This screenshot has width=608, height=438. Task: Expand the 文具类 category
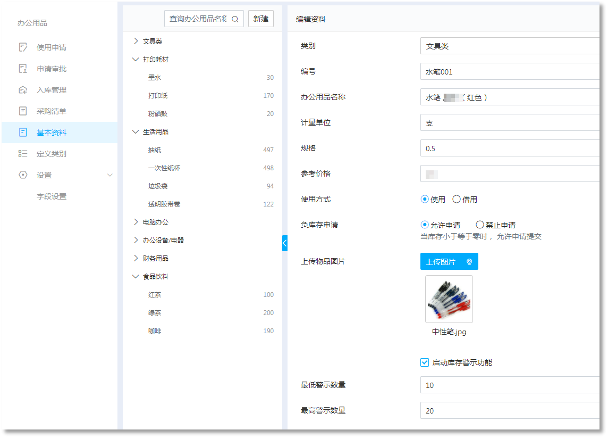[x=136, y=41]
